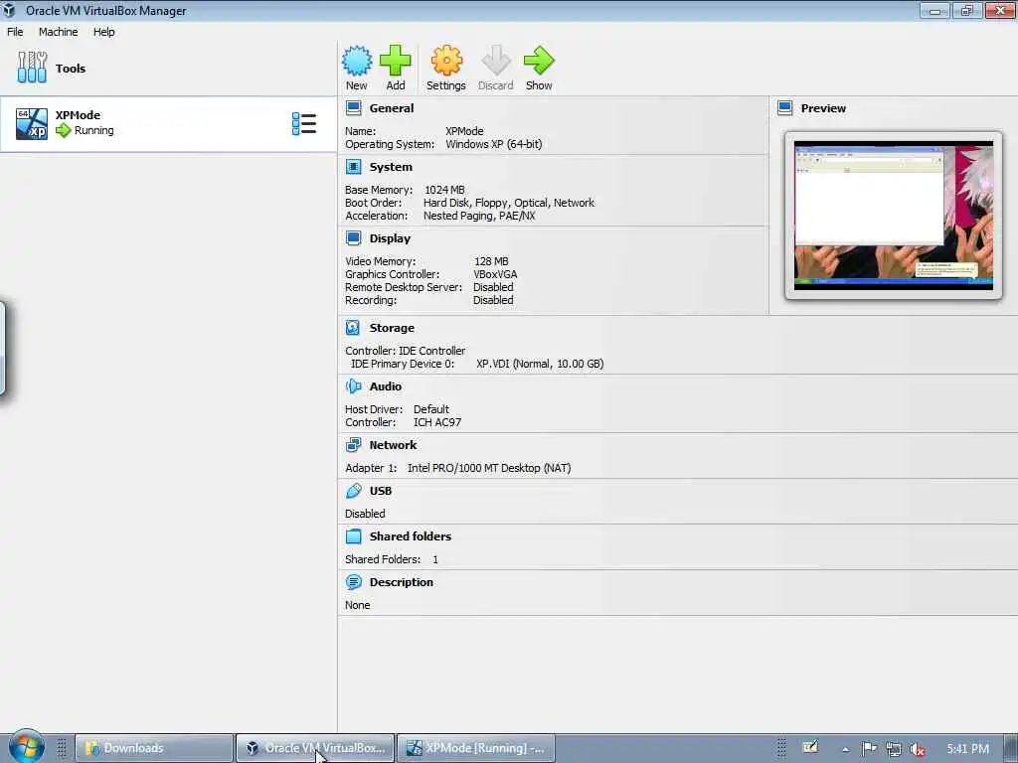Select the Tools entry label
Image resolution: width=1018 pixels, height=763 pixels.
coord(71,69)
